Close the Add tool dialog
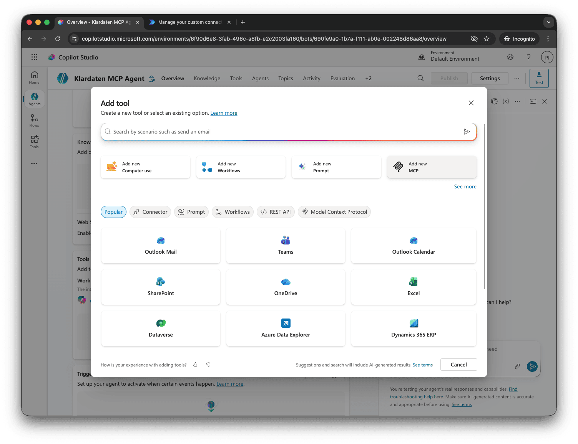 coord(471,103)
